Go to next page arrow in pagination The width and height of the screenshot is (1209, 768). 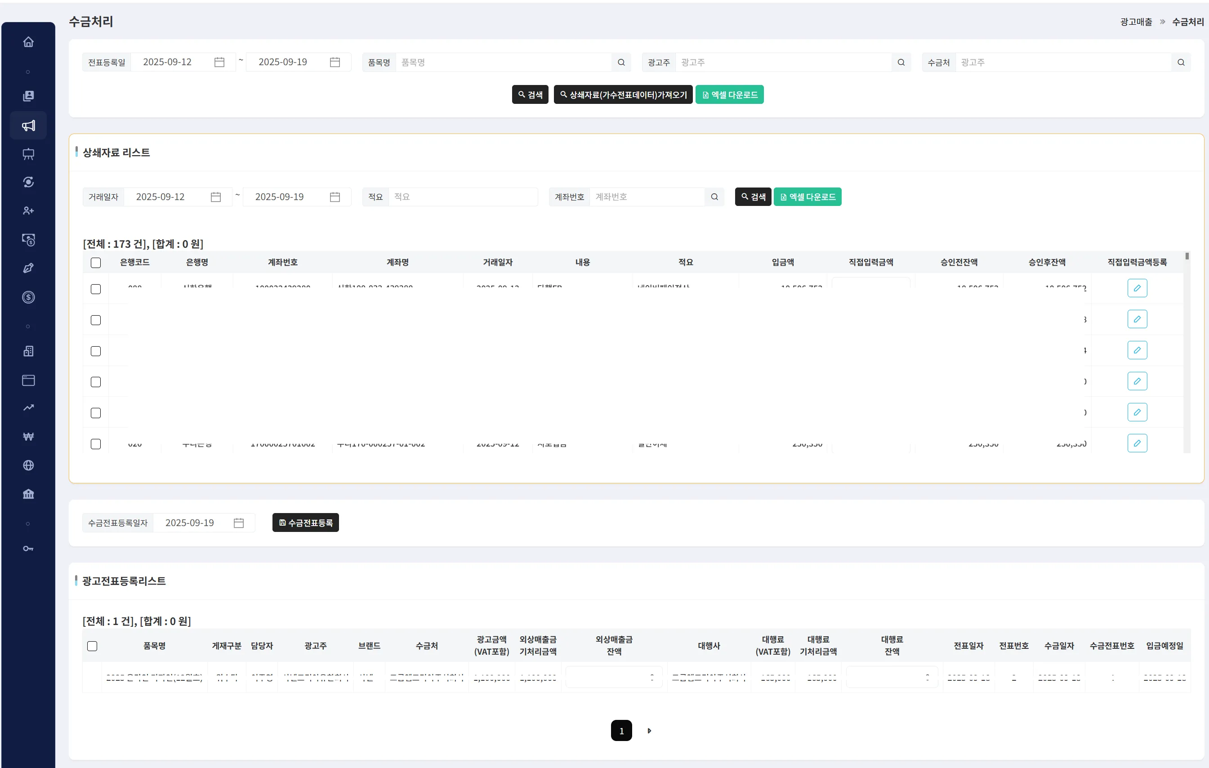click(649, 731)
